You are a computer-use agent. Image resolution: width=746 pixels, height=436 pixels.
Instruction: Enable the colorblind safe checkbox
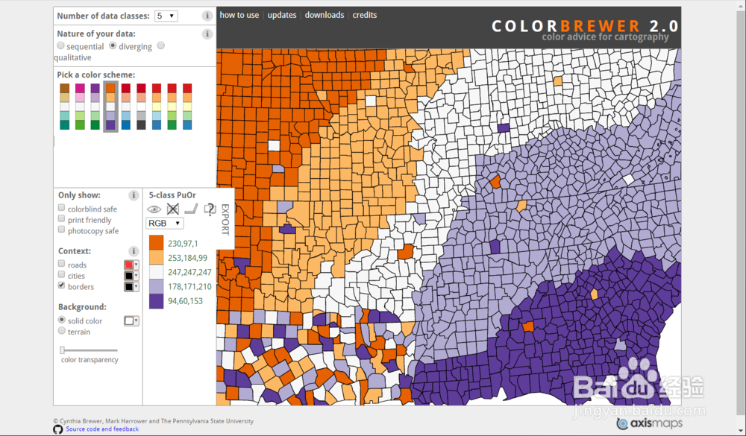(61, 208)
